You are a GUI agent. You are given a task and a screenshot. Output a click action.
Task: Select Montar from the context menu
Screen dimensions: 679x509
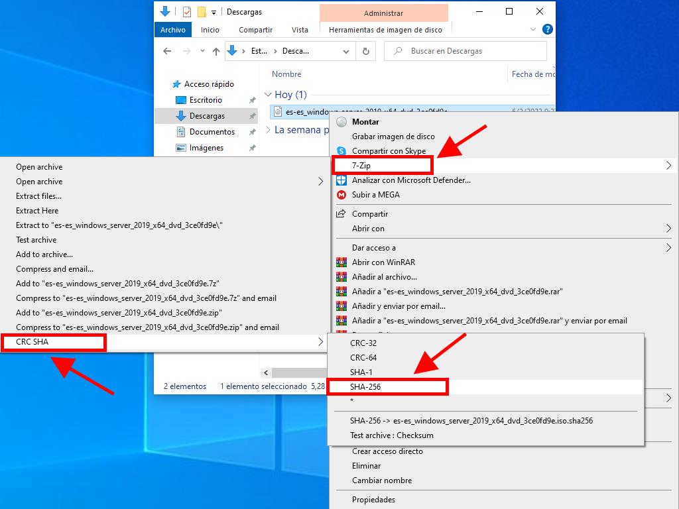click(x=504, y=122)
